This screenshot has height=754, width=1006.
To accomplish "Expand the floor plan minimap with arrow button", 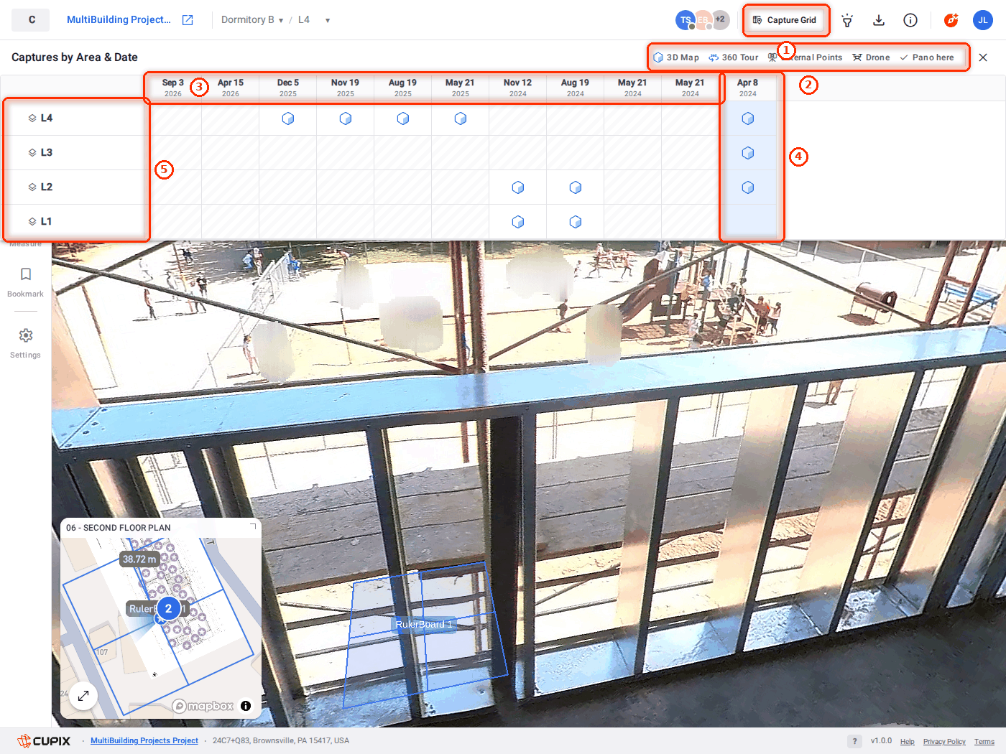I will (83, 696).
